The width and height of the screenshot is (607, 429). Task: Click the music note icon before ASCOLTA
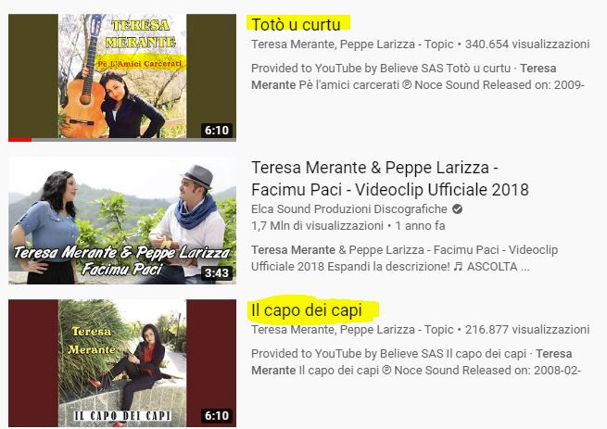[458, 266]
